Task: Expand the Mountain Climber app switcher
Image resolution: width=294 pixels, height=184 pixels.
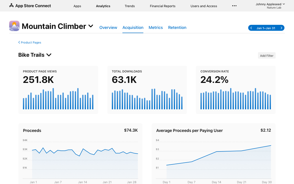Action: [x=91, y=26]
